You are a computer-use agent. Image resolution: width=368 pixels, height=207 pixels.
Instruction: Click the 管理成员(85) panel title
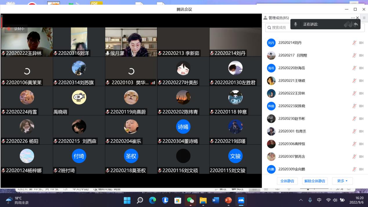(278, 18)
